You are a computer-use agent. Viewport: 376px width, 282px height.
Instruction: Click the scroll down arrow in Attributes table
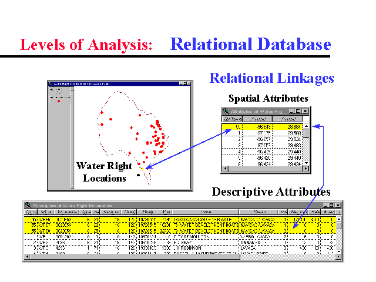[x=305, y=162]
